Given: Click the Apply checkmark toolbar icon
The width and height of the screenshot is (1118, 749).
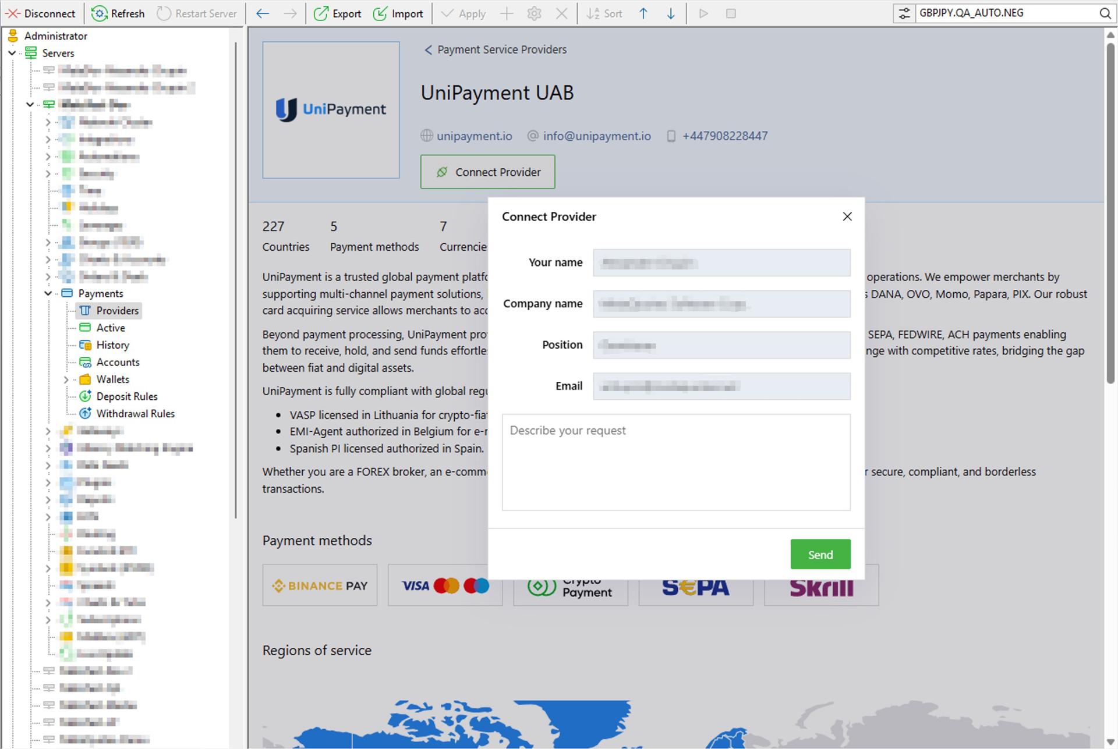Looking at the screenshot, I should click(446, 13).
